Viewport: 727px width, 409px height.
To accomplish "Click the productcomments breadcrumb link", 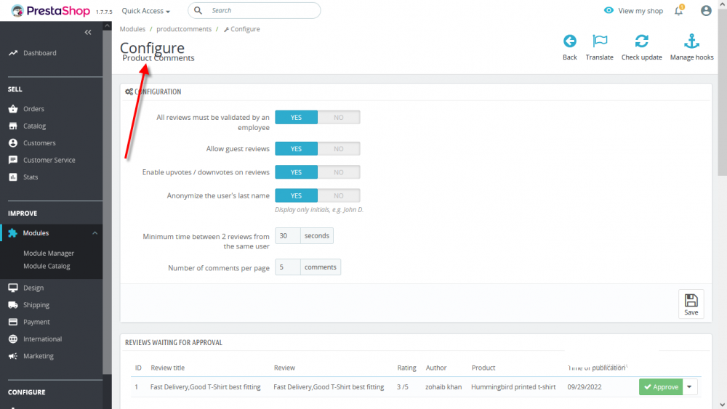I will [x=184, y=29].
